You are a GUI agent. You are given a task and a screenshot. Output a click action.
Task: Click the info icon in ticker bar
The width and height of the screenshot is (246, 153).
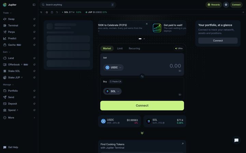(x=52, y=12)
